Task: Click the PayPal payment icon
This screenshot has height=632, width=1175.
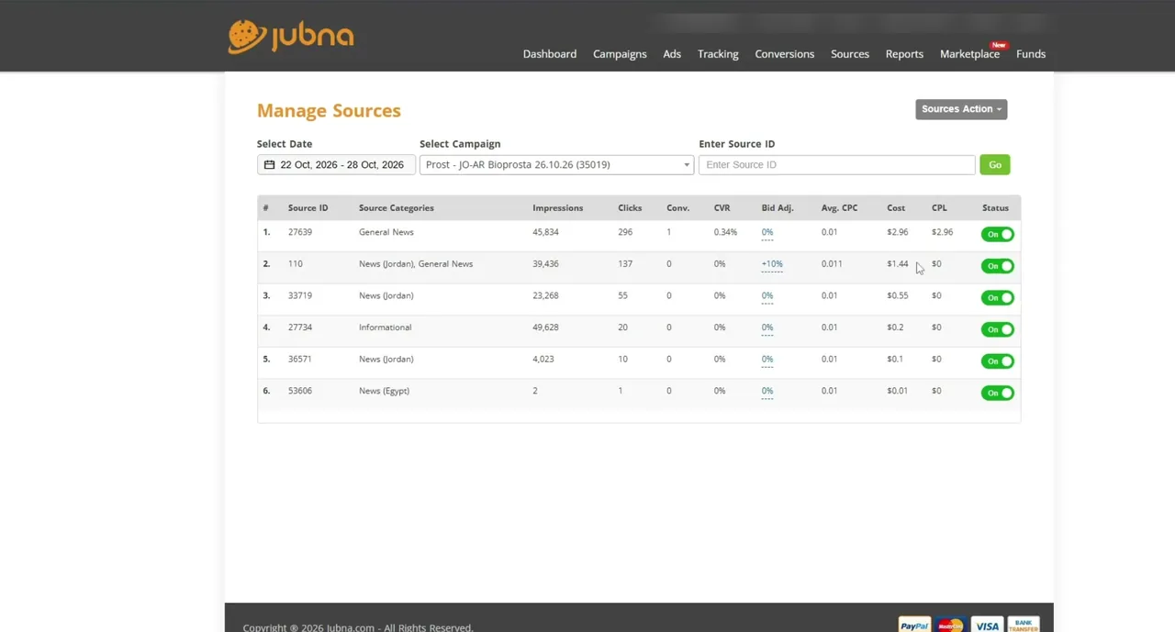Action: coord(914,626)
